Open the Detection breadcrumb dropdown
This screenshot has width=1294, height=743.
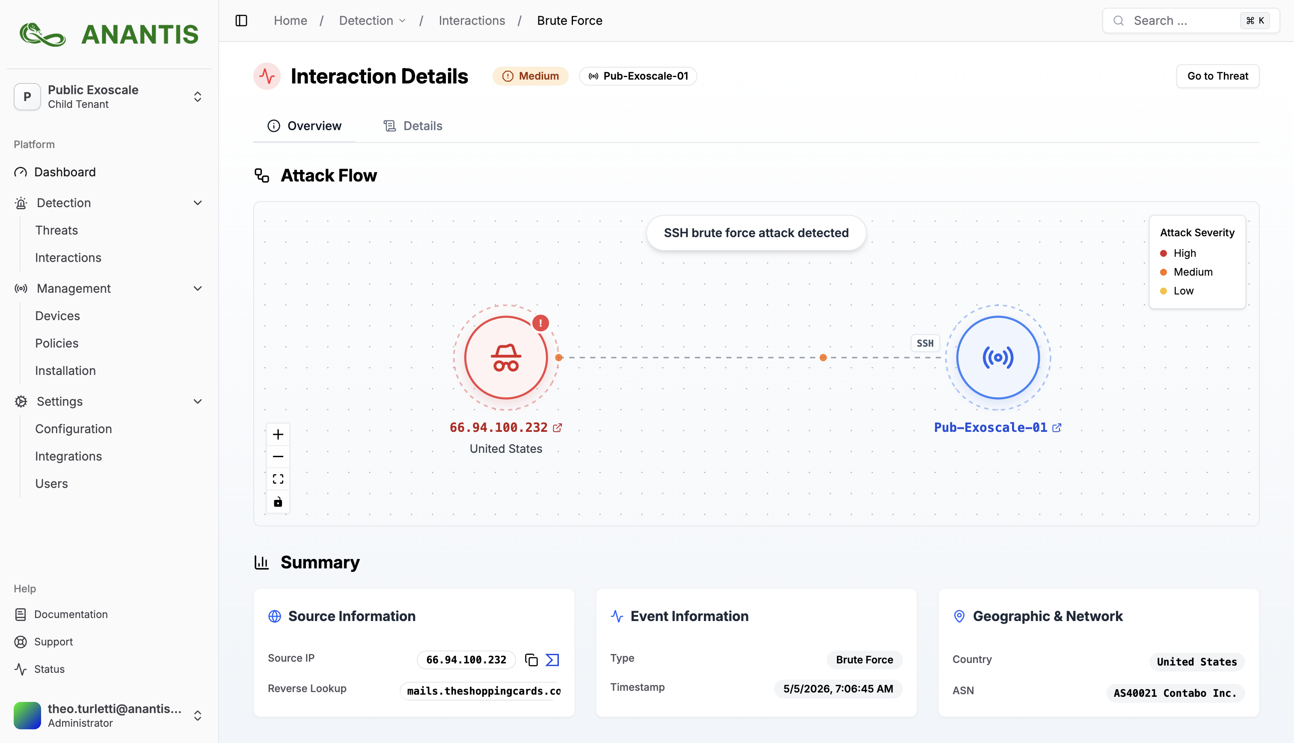click(x=372, y=21)
